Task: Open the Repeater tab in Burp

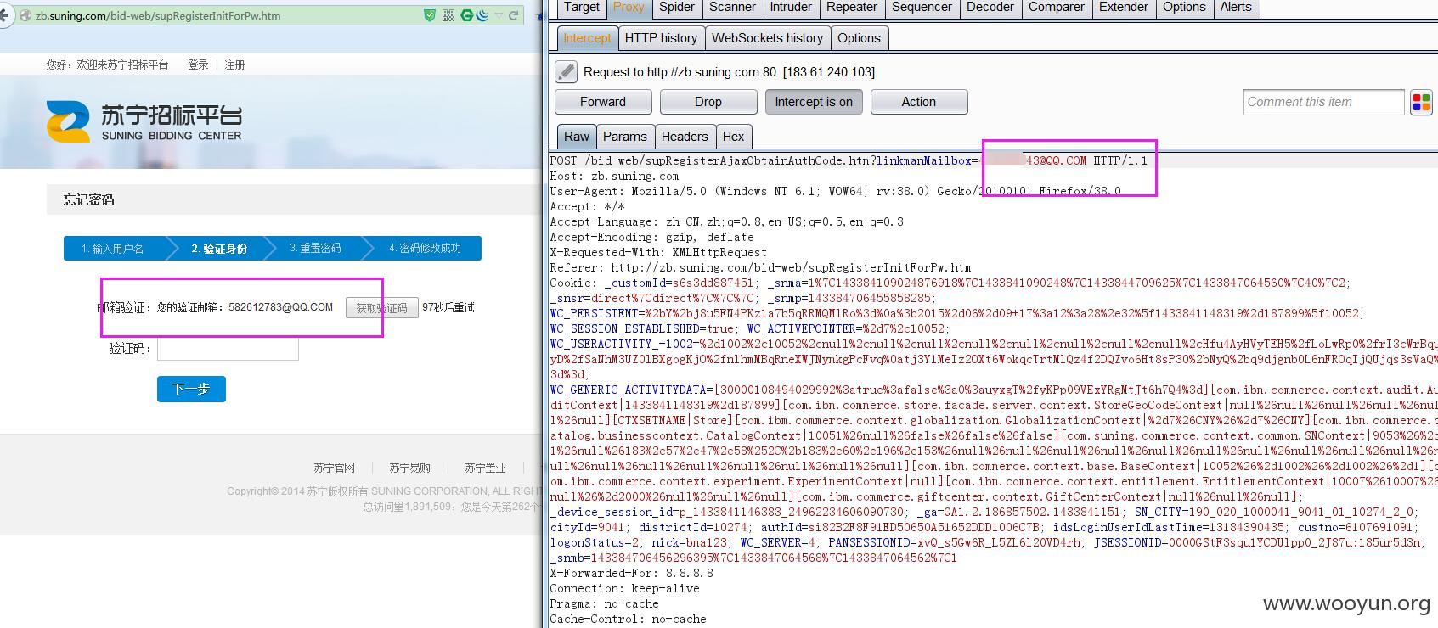Action: [852, 8]
